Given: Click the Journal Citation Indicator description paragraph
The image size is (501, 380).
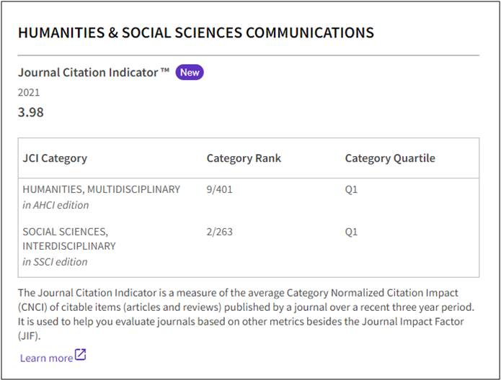Looking at the screenshot, I should coord(245,315).
